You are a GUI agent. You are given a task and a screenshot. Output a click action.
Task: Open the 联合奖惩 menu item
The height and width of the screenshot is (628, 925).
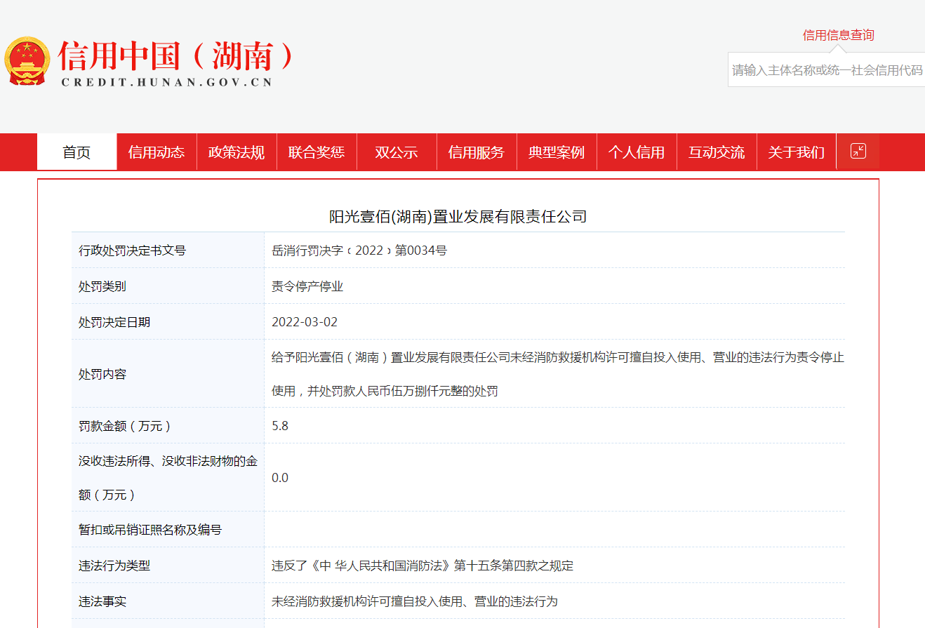click(317, 152)
